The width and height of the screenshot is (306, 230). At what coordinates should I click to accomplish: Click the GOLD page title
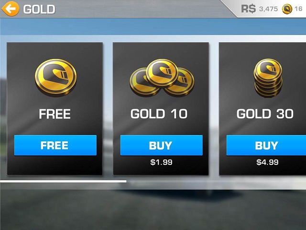coord(39,9)
